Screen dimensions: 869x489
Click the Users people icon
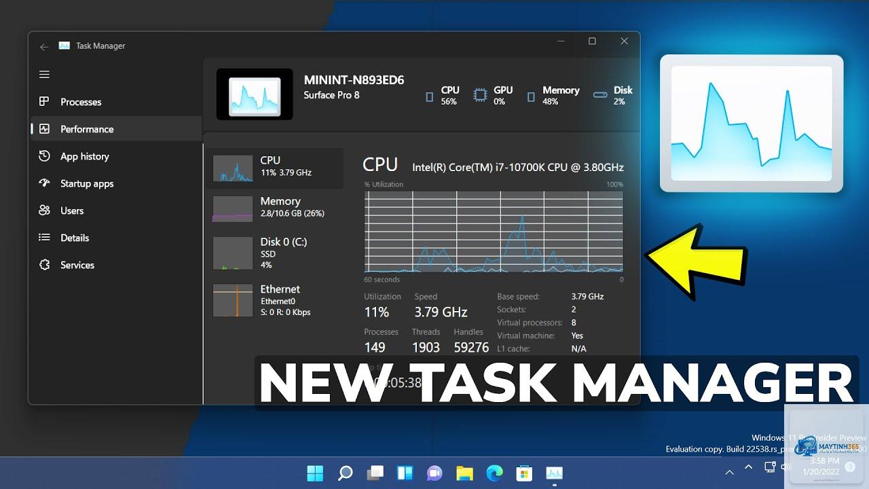pyautogui.click(x=44, y=210)
